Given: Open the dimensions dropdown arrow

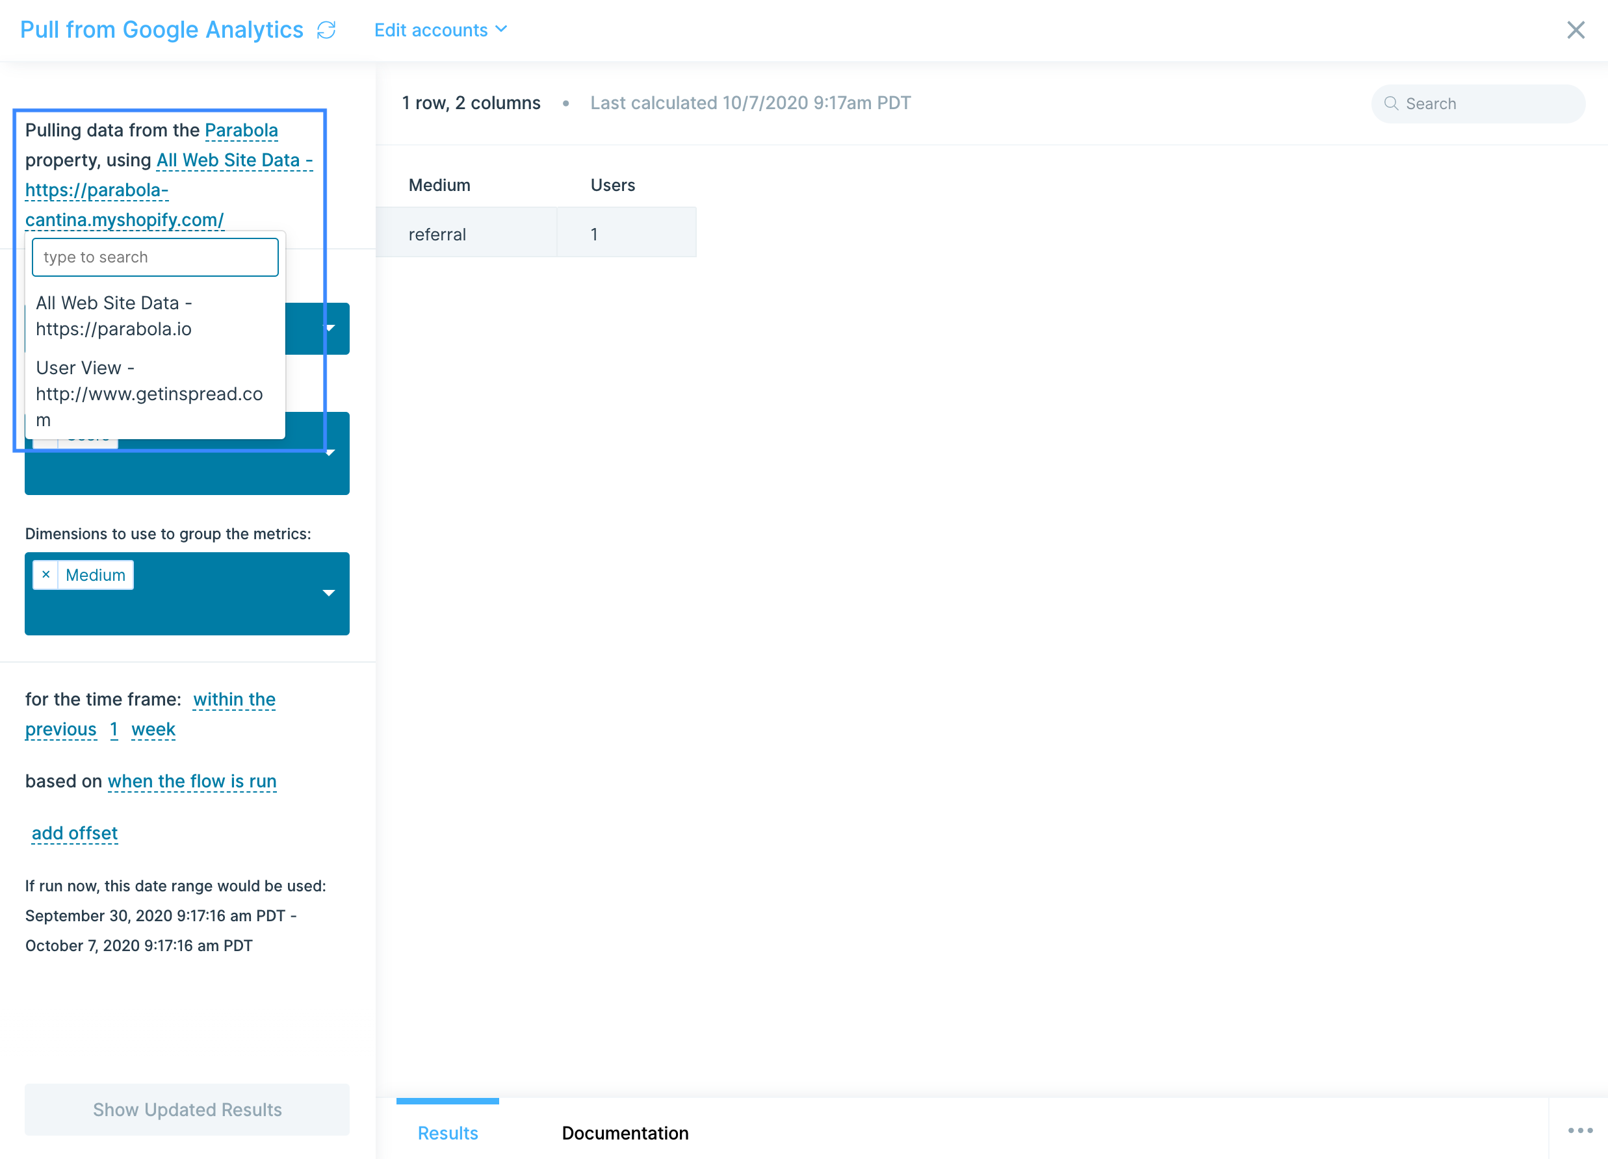Looking at the screenshot, I should point(329,592).
